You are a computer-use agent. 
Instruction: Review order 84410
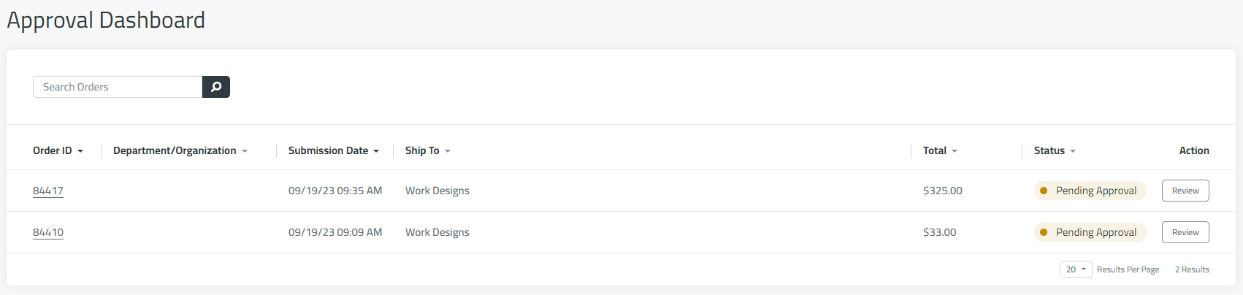[1185, 232]
